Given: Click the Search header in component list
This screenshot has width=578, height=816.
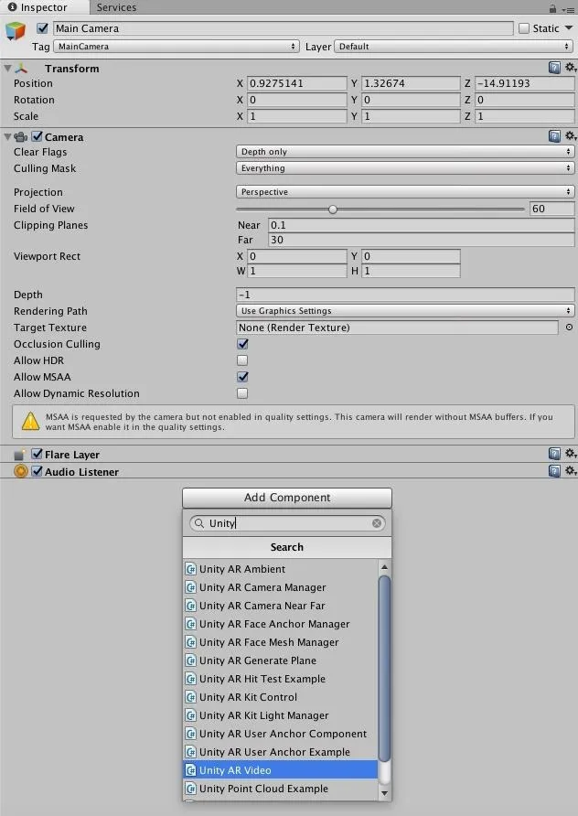Looking at the screenshot, I should (x=286, y=547).
